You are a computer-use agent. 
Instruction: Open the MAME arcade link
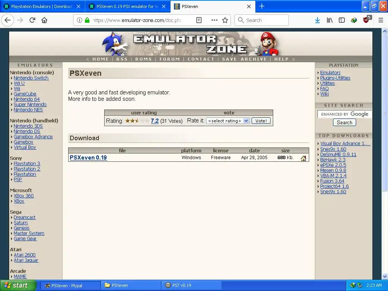(x=20, y=276)
